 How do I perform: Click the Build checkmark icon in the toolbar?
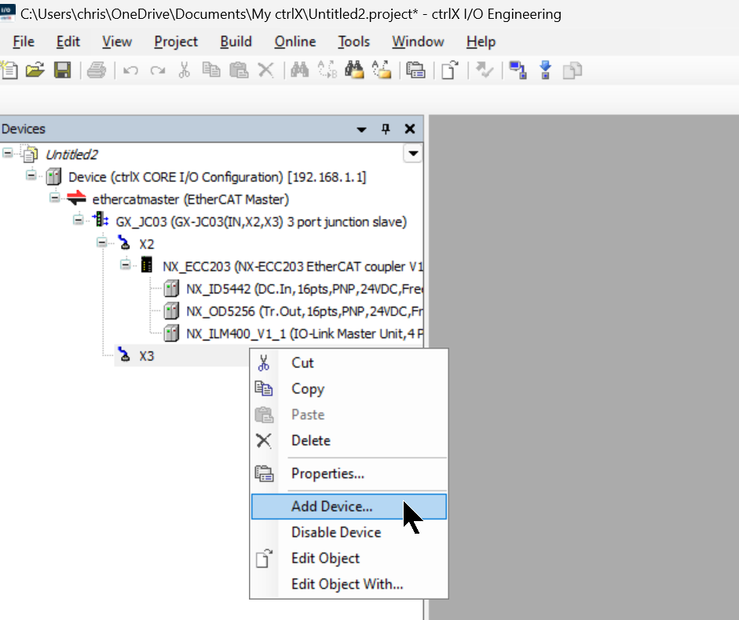click(x=484, y=70)
